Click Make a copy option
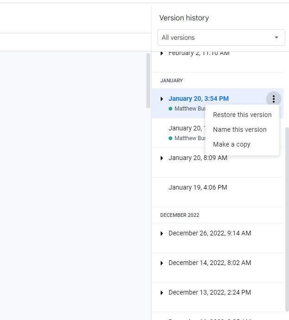Image resolution: width=289 pixels, height=320 pixels. click(x=232, y=144)
